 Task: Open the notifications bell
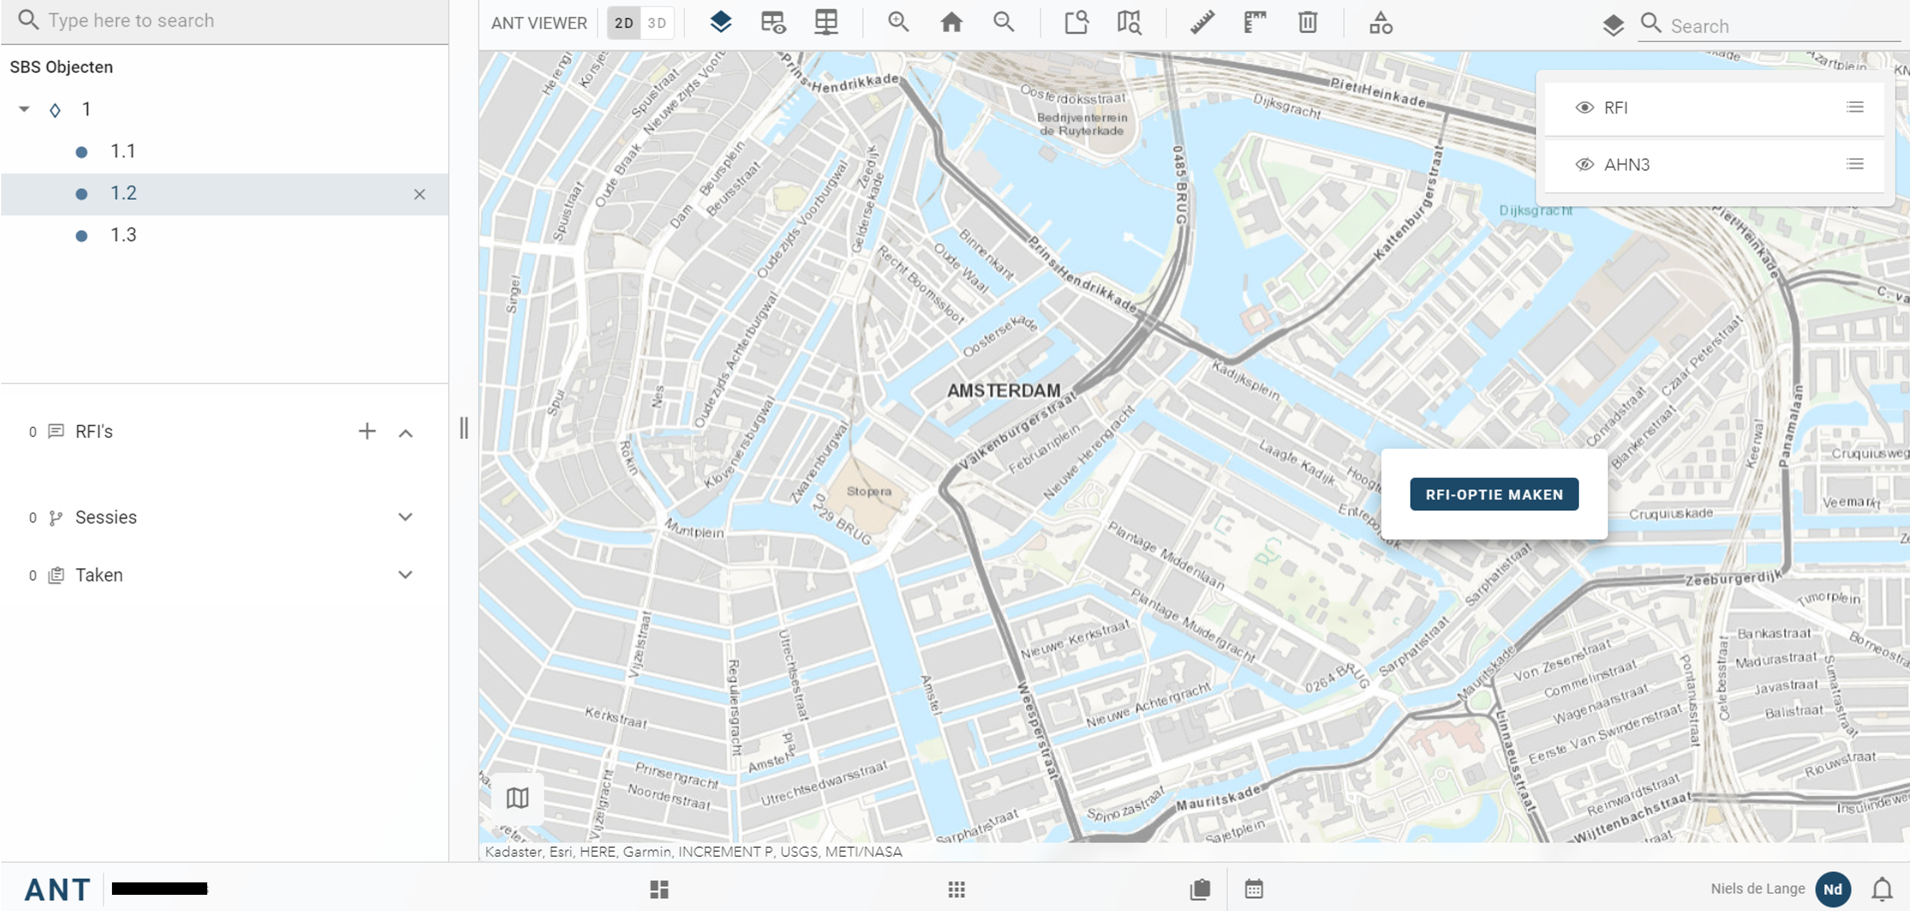(x=1881, y=888)
